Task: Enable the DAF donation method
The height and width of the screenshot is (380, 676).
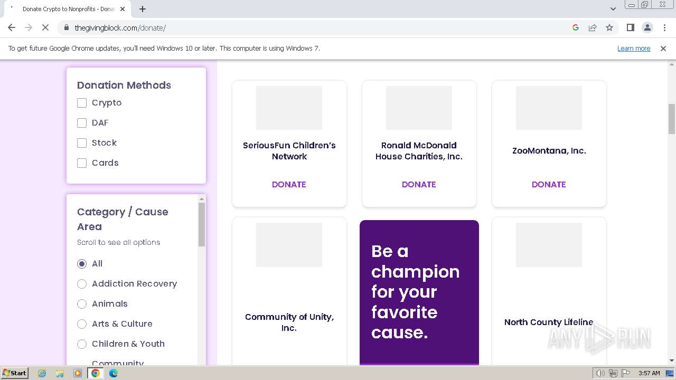Action: pyautogui.click(x=82, y=123)
